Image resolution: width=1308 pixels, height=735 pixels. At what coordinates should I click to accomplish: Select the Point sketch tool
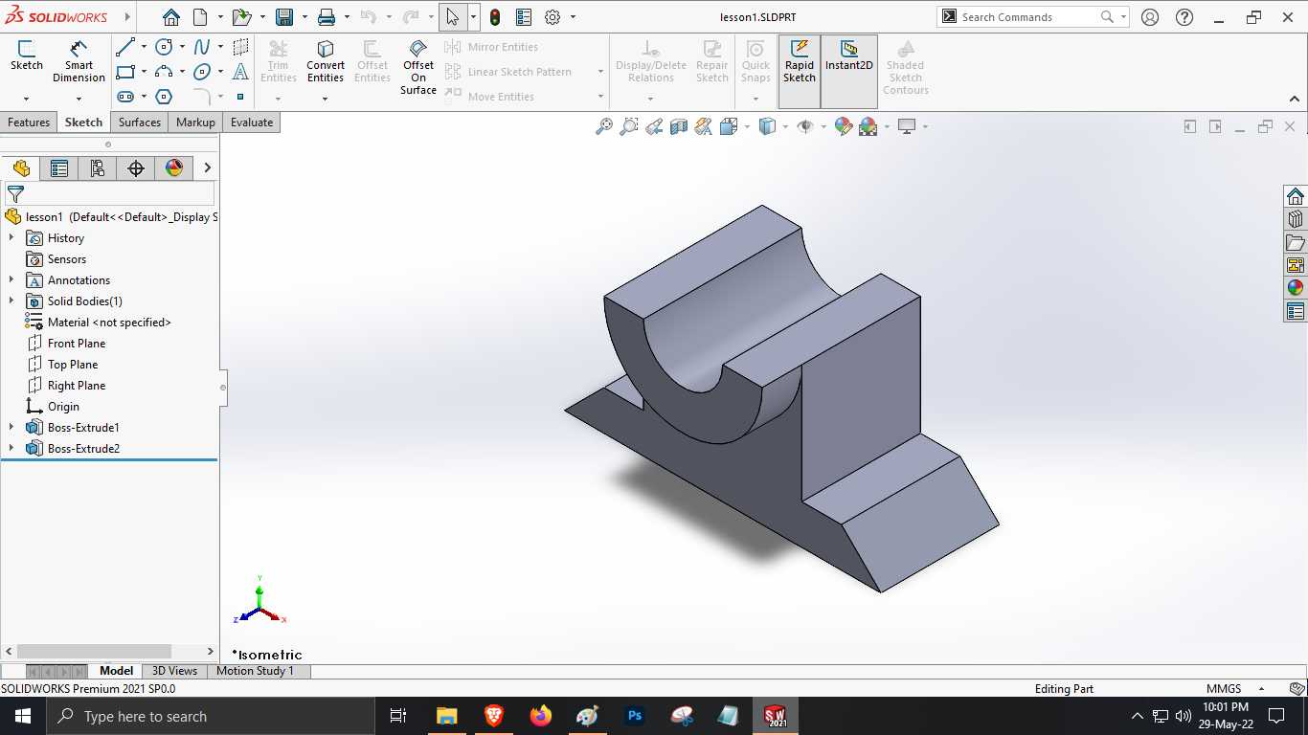pyautogui.click(x=240, y=97)
